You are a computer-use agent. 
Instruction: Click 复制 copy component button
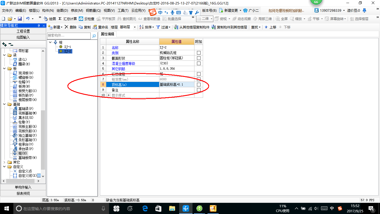pyautogui.click(x=85, y=27)
